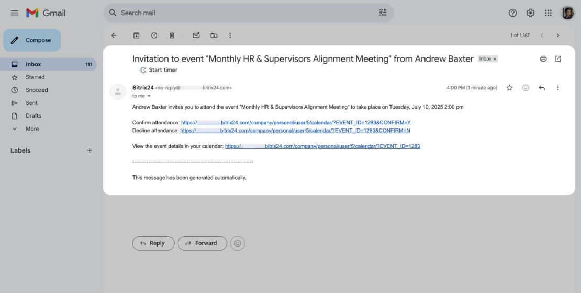The height and width of the screenshot is (293, 581).
Task: Show search options filter icon
Action: coord(383,13)
